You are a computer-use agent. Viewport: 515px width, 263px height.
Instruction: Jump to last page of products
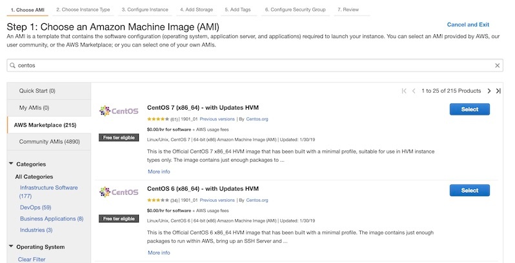click(498, 91)
